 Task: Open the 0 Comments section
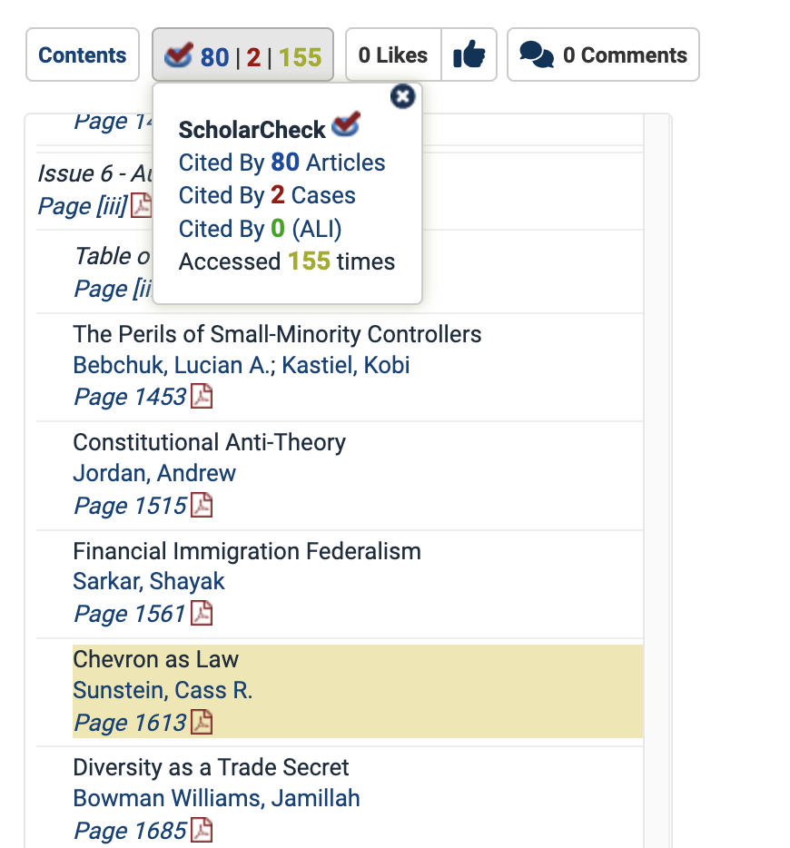coord(603,55)
